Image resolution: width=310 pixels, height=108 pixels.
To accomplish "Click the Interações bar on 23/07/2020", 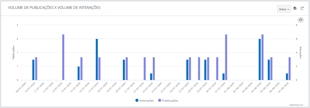I will [x=151, y=77].
